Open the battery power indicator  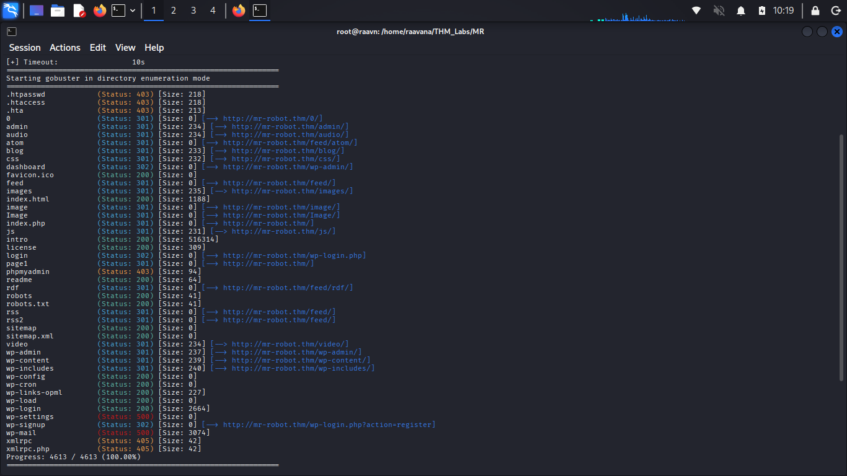(762, 11)
